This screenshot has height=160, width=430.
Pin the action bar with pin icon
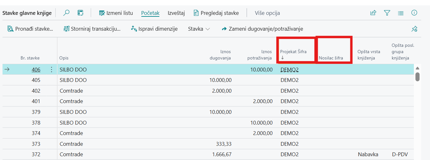[414, 29]
